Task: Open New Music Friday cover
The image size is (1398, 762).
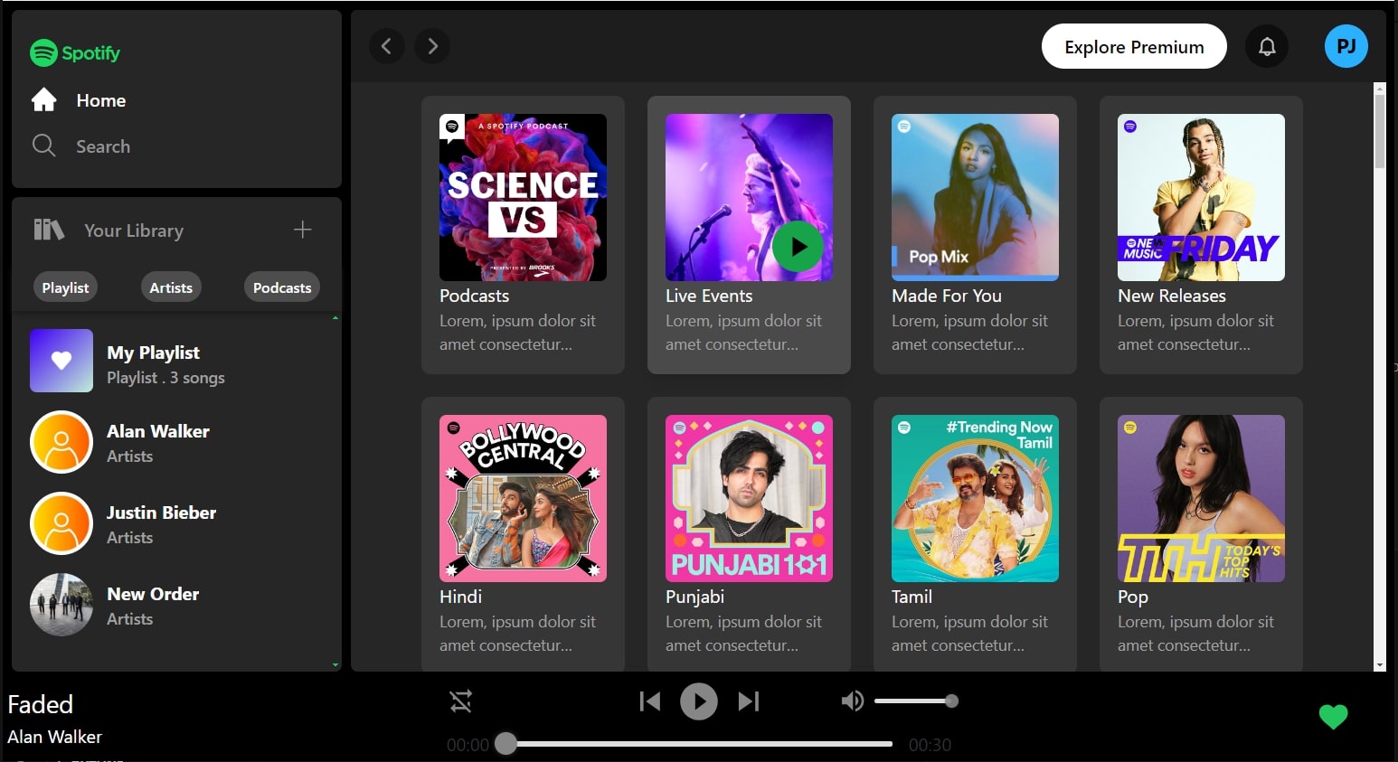Action: [x=1201, y=197]
